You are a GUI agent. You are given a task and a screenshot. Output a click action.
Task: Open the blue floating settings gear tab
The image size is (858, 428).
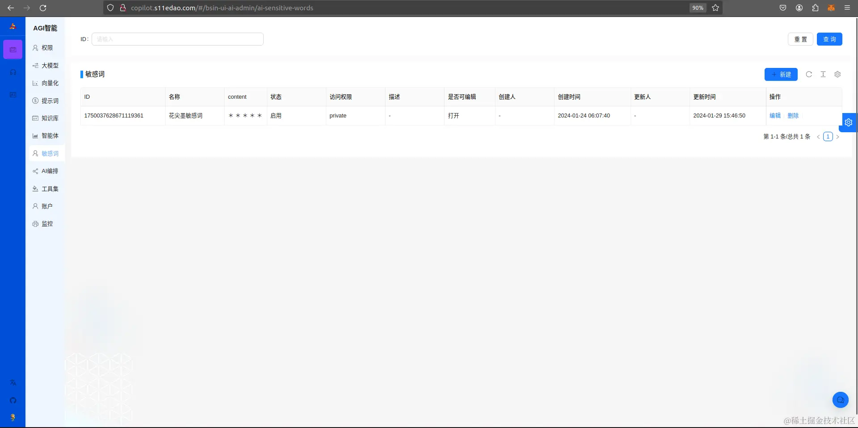click(849, 122)
